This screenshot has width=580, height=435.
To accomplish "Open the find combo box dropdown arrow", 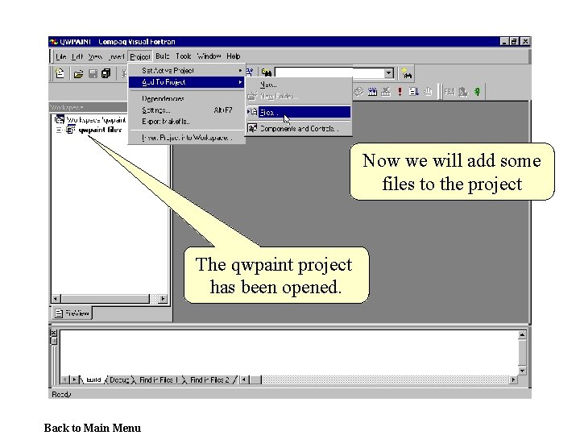I will (388, 72).
